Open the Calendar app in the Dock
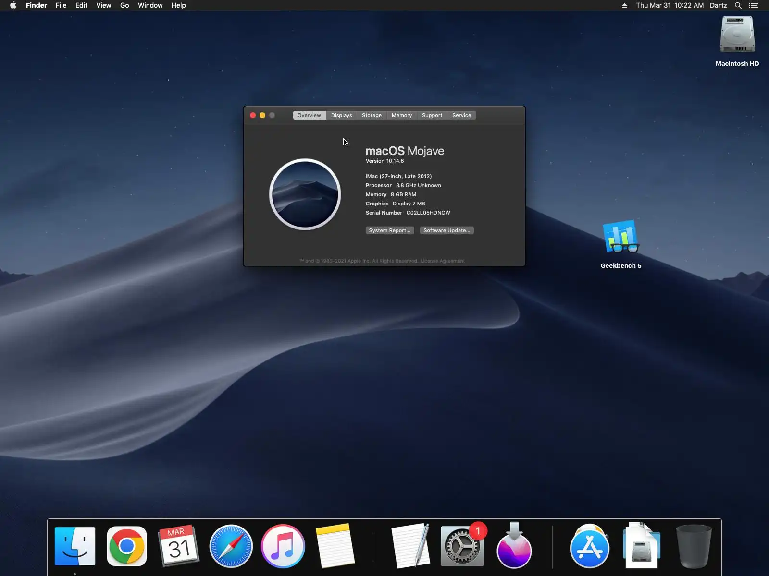This screenshot has height=576, width=769. coord(178,546)
